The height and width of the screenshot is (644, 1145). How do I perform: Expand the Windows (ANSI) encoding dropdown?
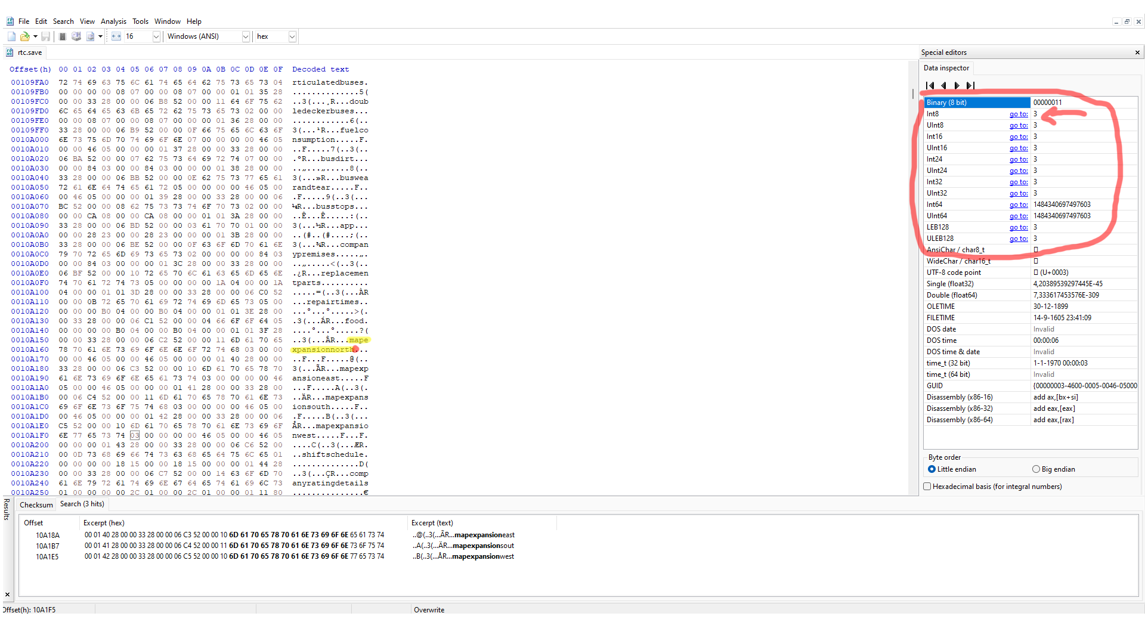pos(245,36)
